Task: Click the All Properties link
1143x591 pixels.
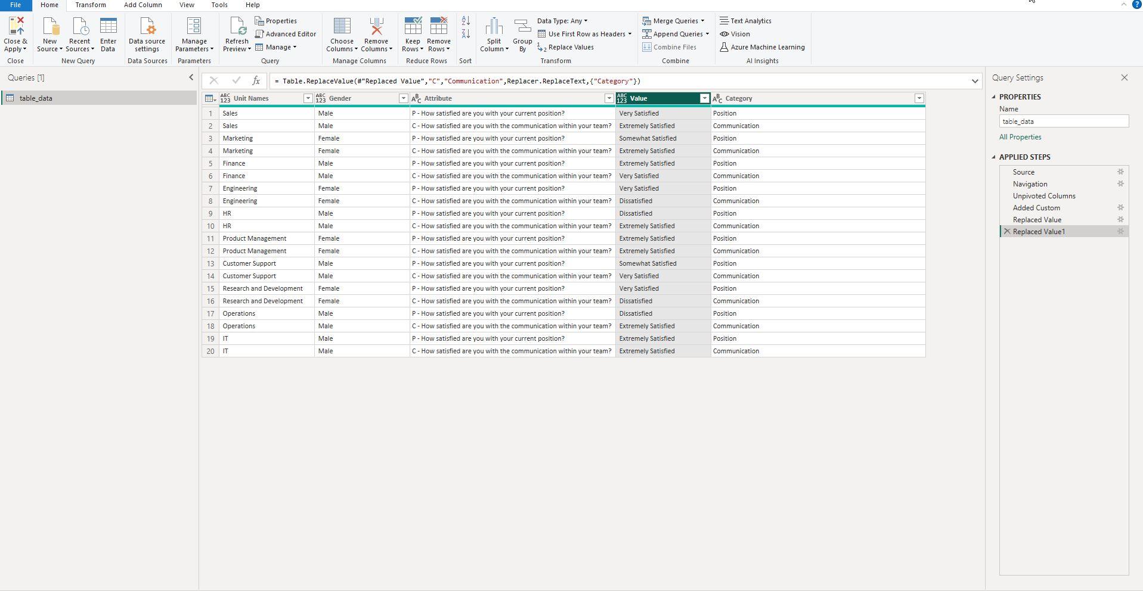Action: pos(1020,137)
